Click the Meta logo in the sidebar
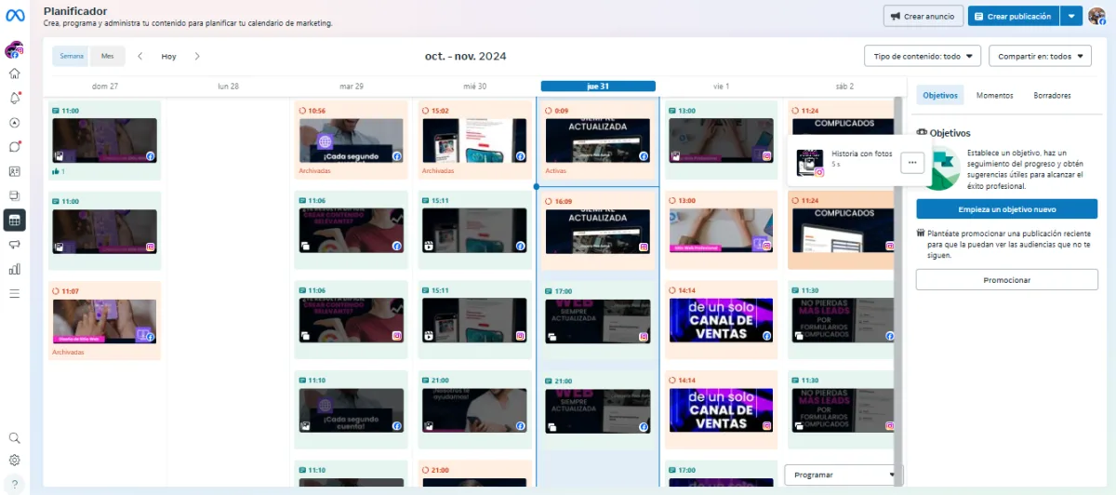1116x495 pixels. 14,16
